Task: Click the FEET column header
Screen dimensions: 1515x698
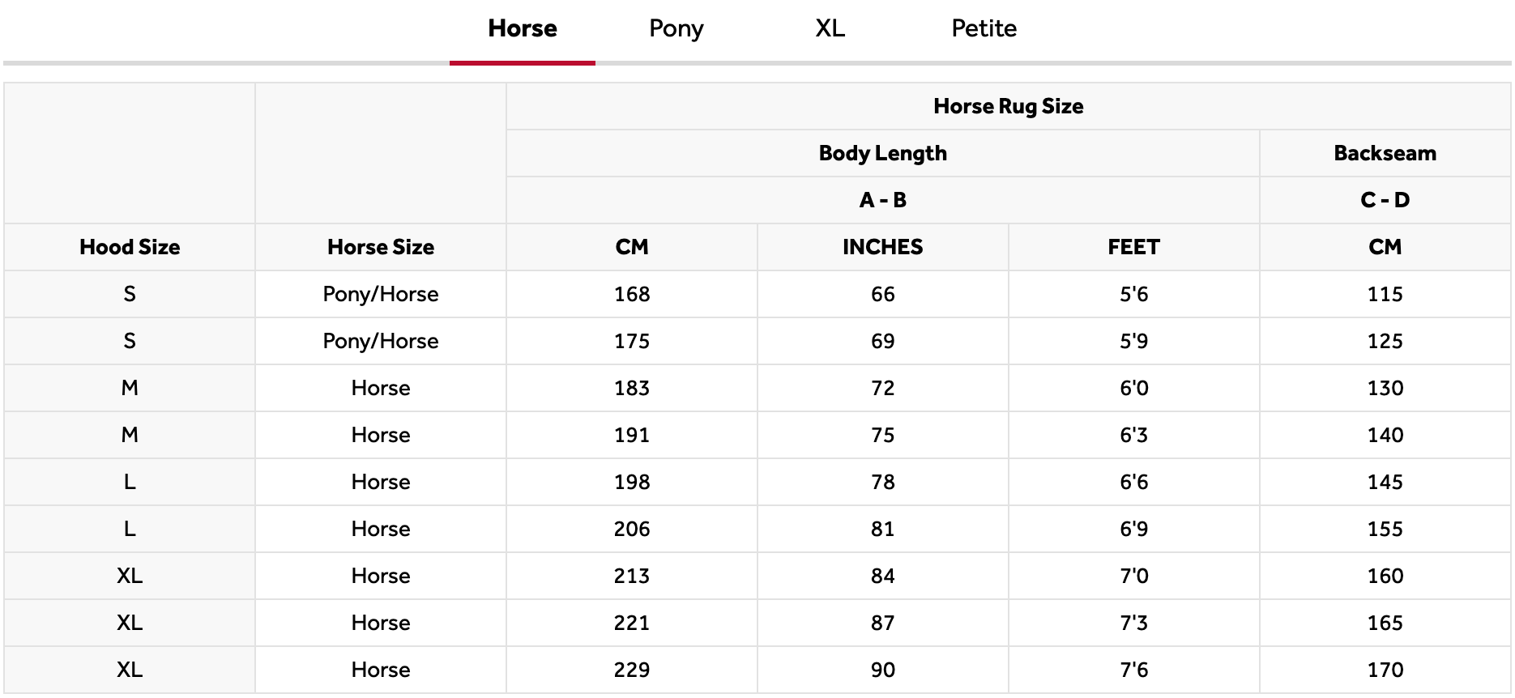Action: coord(1133,247)
